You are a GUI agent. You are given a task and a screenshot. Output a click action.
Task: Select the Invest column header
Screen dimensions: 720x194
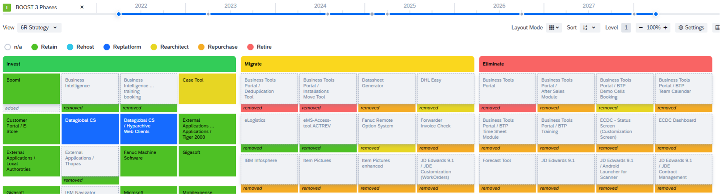(x=119, y=64)
